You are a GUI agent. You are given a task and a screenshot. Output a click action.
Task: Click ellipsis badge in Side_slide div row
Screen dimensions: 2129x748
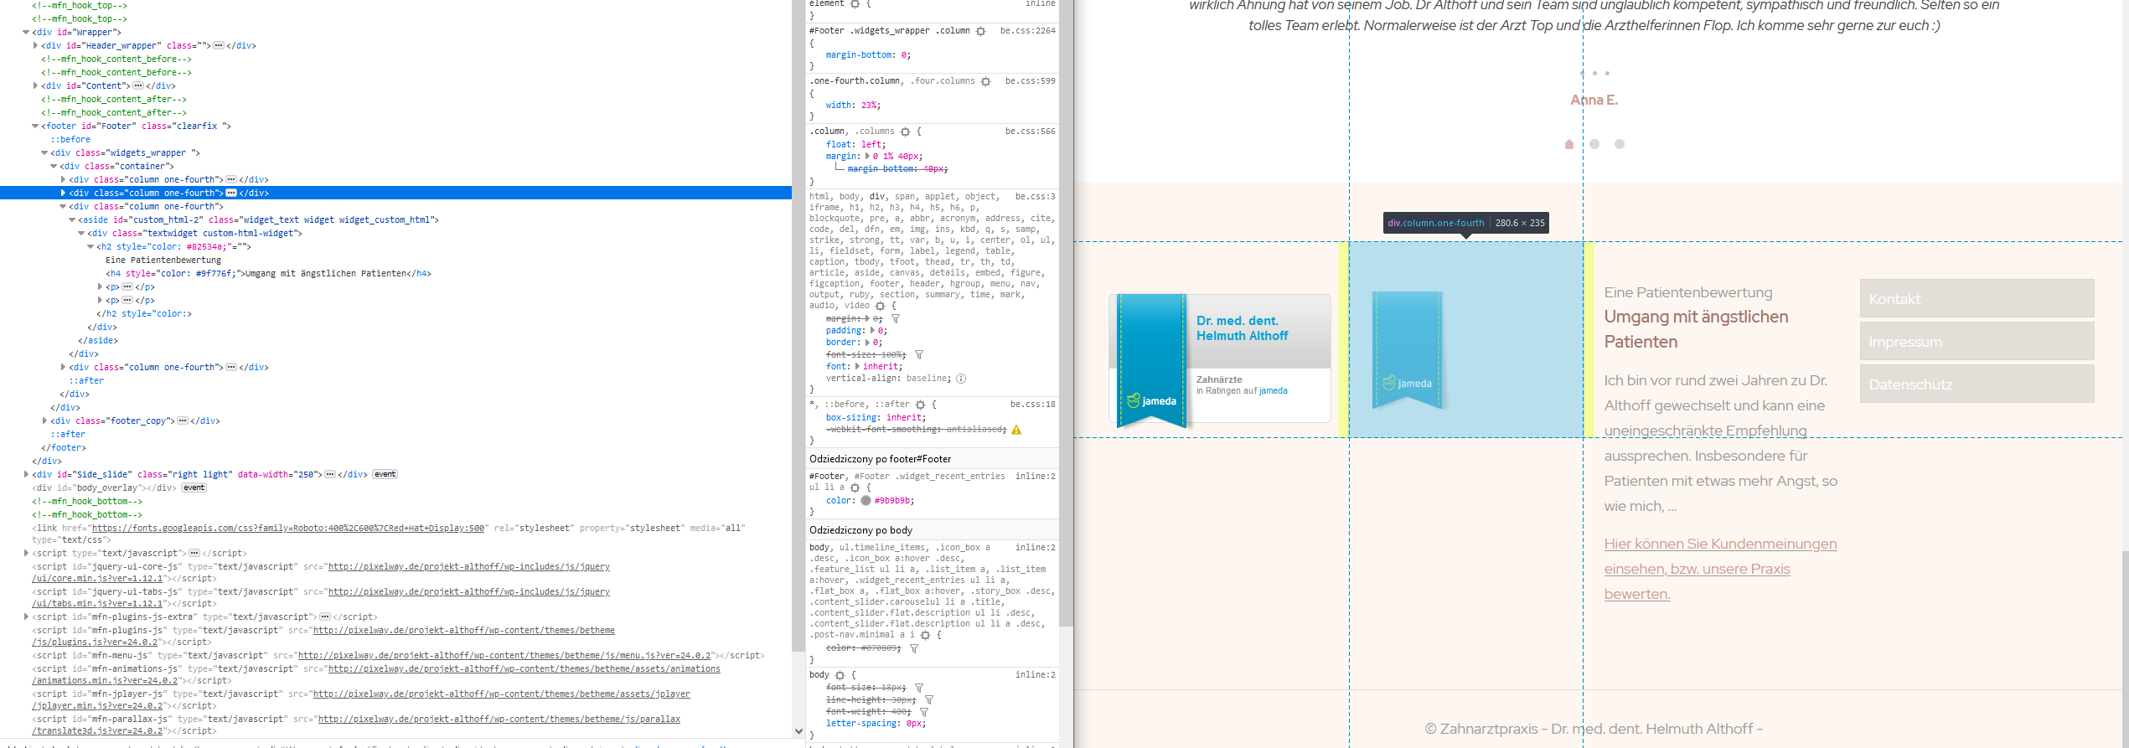pyautogui.click(x=331, y=475)
